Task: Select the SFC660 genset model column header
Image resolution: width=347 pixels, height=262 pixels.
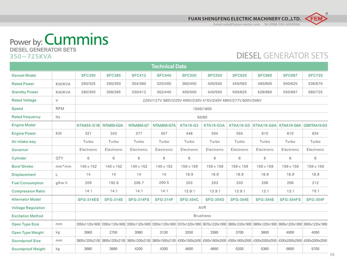Action: pos(265,75)
